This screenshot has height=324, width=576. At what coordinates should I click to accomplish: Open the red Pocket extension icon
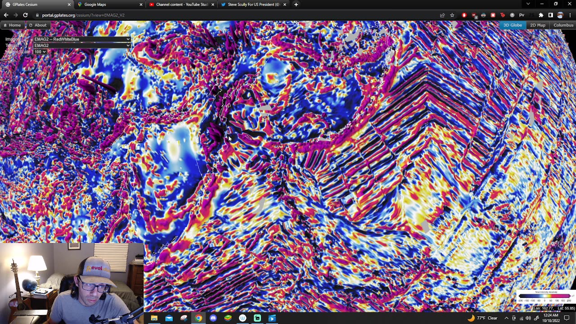[493, 15]
